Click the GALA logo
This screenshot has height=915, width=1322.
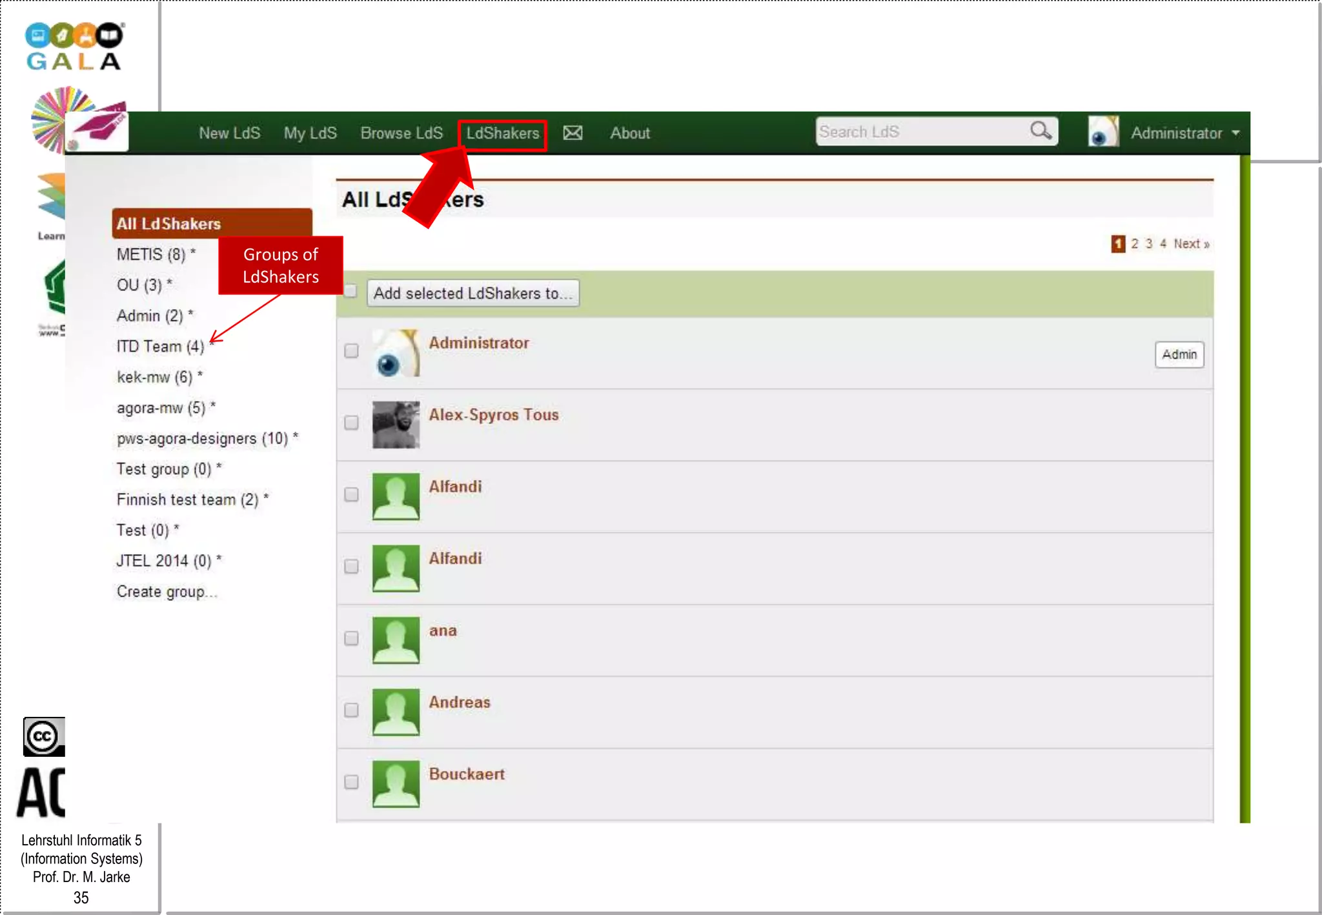pyautogui.click(x=74, y=46)
